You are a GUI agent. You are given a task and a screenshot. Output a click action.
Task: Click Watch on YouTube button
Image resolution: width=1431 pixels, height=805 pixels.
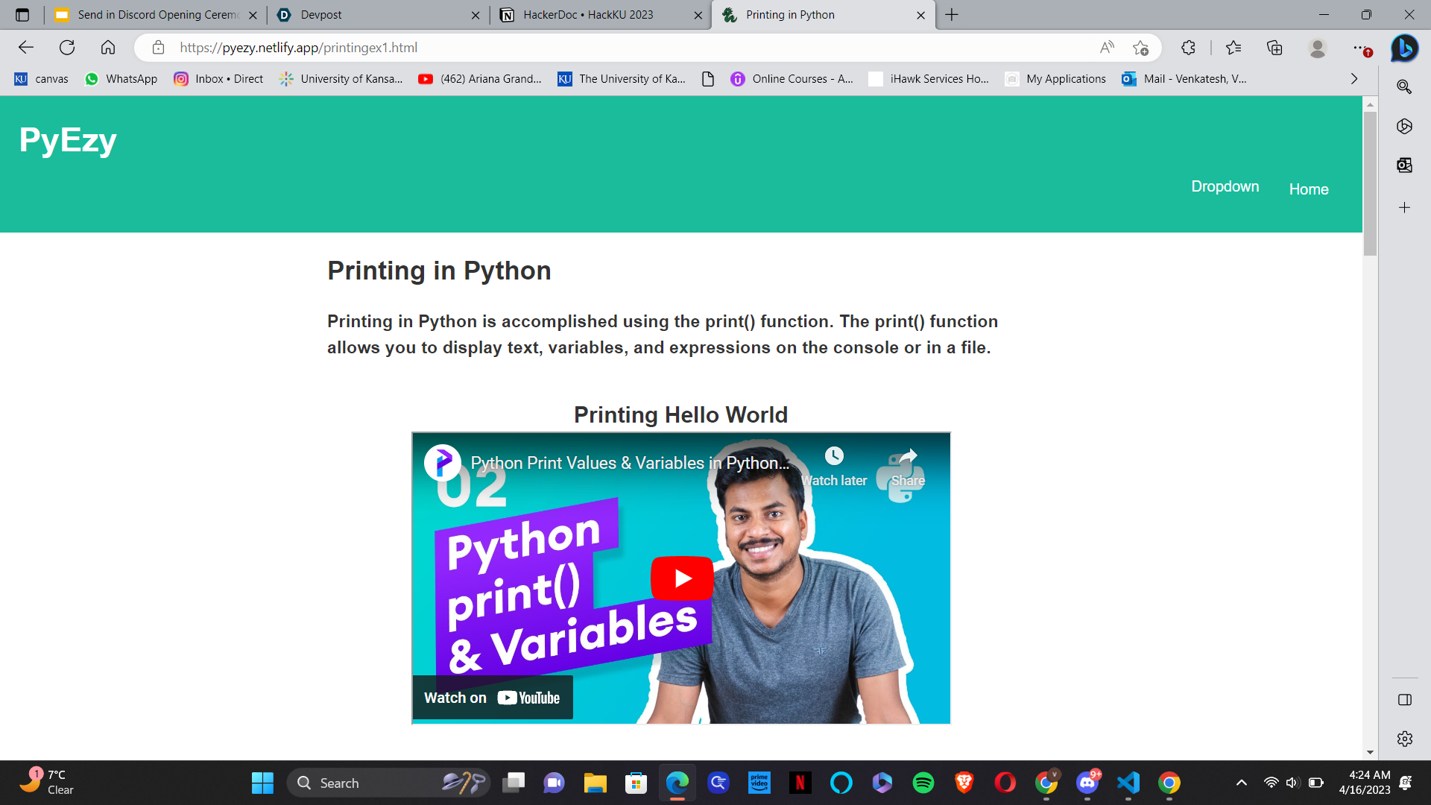tap(492, 698)
